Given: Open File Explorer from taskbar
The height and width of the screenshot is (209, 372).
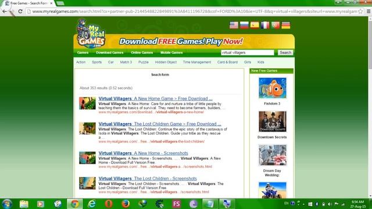Looking at the screenshot, I should [x=24, y=204].
